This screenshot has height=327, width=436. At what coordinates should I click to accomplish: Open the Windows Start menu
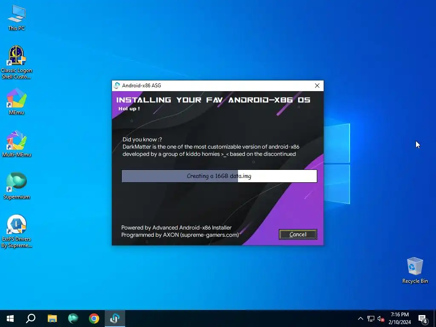point(10,318)
